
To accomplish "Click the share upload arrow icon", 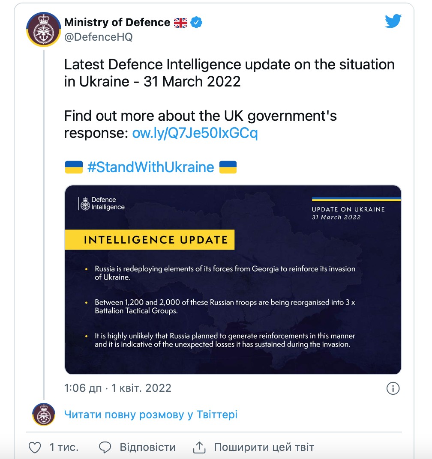I will coord(199,447).
